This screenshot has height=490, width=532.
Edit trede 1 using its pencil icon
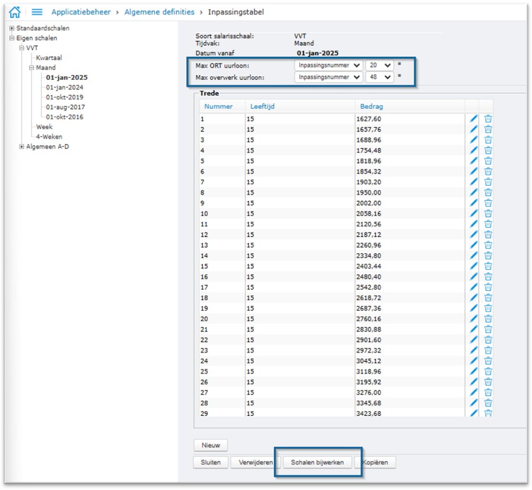(474, 118)
